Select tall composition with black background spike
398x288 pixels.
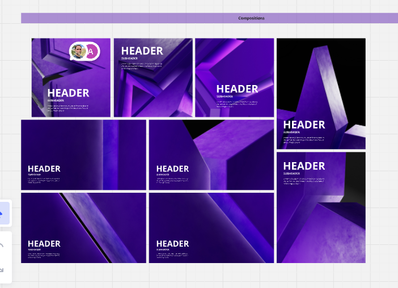tap(321, 94)
